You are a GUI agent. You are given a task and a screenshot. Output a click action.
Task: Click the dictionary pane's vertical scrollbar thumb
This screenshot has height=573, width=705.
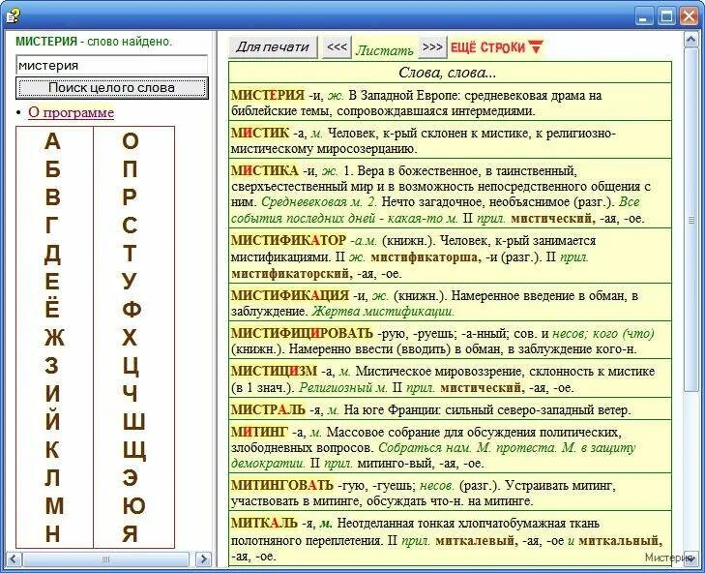coord(691,220)
